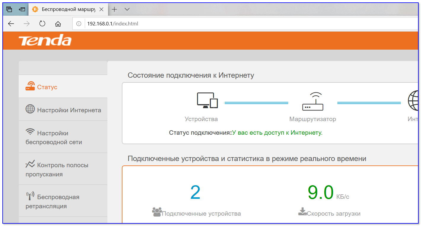Open Настройки Интернета in the sidebar
Image resolution: width=421 pixels, height=226 pixels.
pos(63,110)
